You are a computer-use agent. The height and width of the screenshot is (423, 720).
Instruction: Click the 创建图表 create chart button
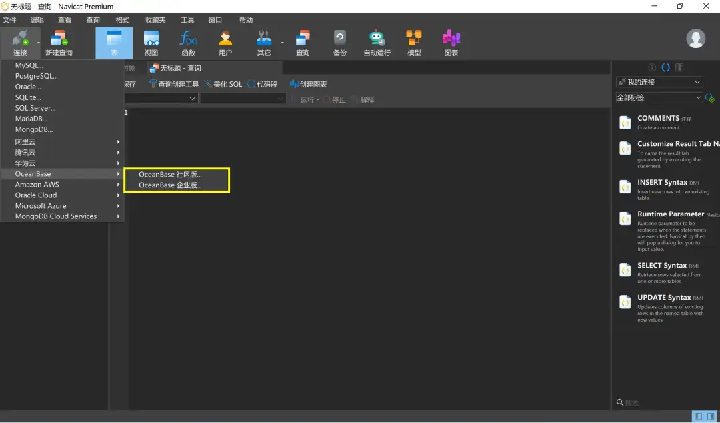coord(308,84)
